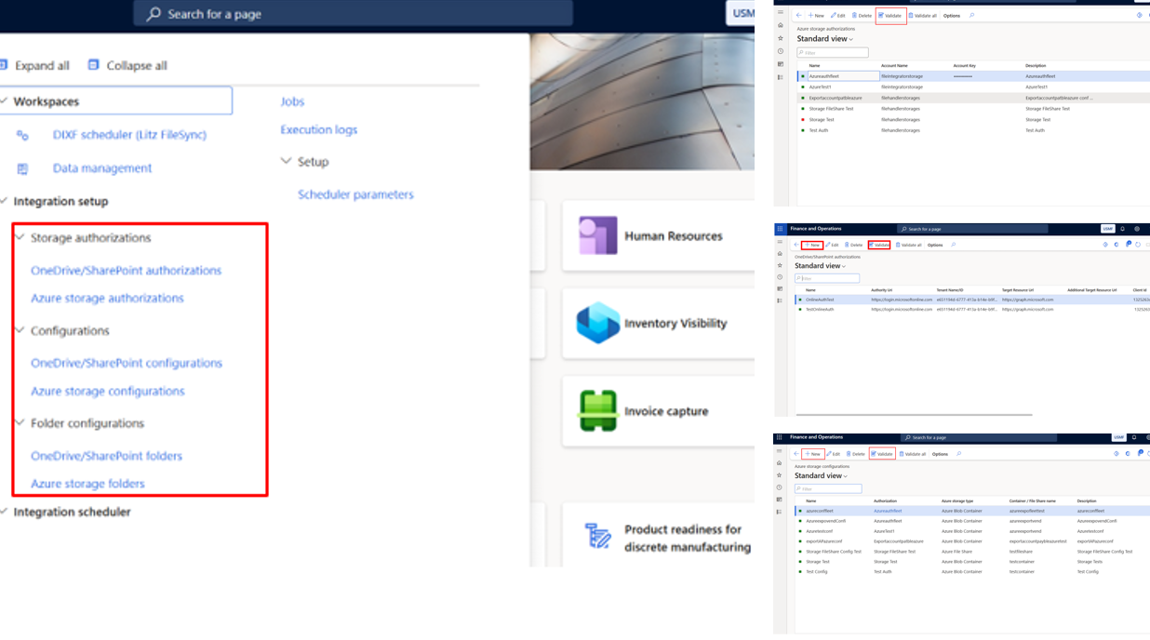
Task: Open OneDrive/SharePoint folders link
Action: point(106,456)
